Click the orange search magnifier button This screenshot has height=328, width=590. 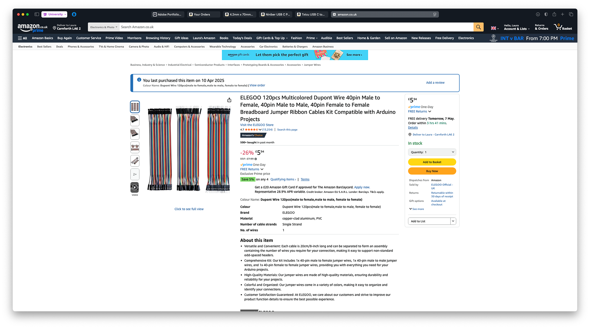(x=478, y=27)
